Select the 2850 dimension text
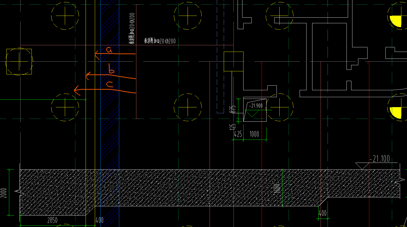407x227 pixels. 53,220
